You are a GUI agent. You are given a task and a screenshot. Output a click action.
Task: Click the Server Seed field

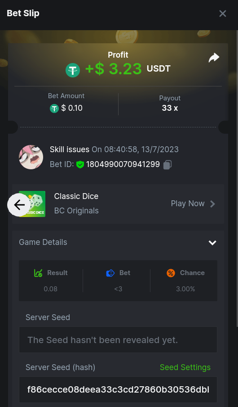[x=118, y=340]
